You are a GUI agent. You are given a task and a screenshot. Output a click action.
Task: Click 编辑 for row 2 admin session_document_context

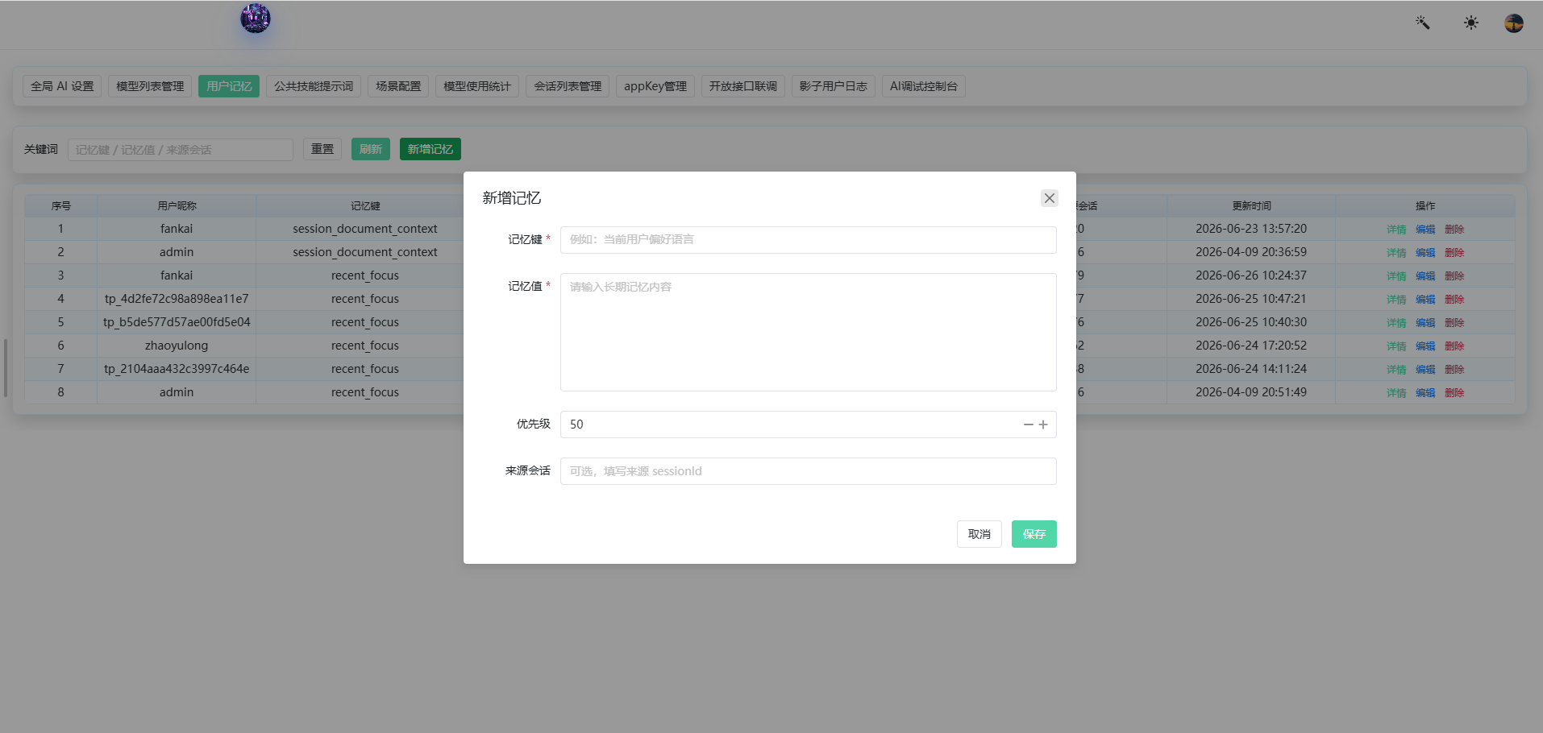tap(1425, 253)
